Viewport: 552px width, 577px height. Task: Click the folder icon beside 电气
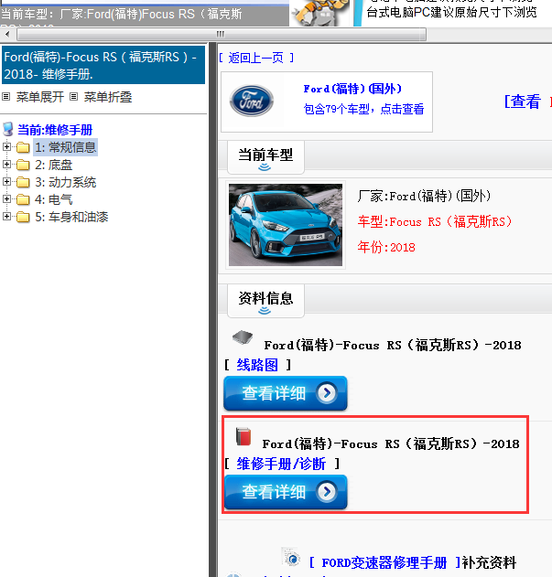(x=23, y=199)
